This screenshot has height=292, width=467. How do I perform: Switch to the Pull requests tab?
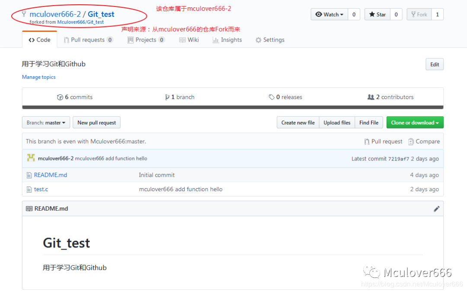[89, 40]
